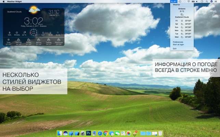Open Notification Center list icon
The height and width of the screenshot is (137, 220).
coord(216,1)
